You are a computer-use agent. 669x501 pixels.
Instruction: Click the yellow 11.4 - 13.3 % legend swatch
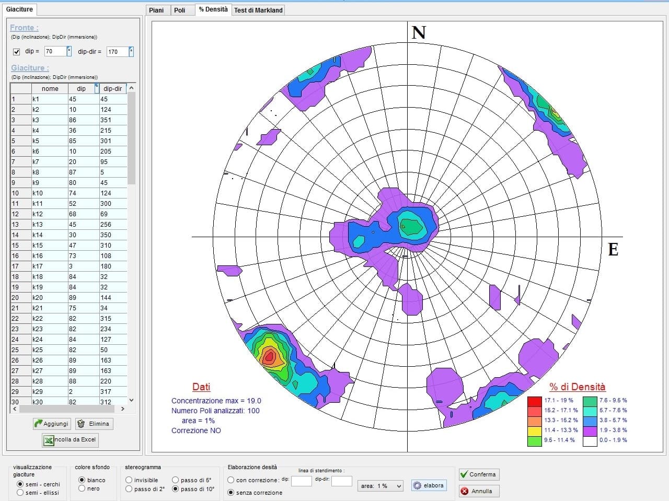535,430
